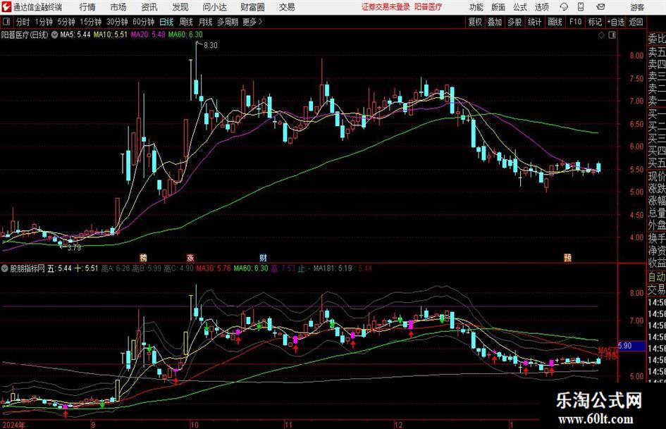Open the 选项 menu

(541, 7)
